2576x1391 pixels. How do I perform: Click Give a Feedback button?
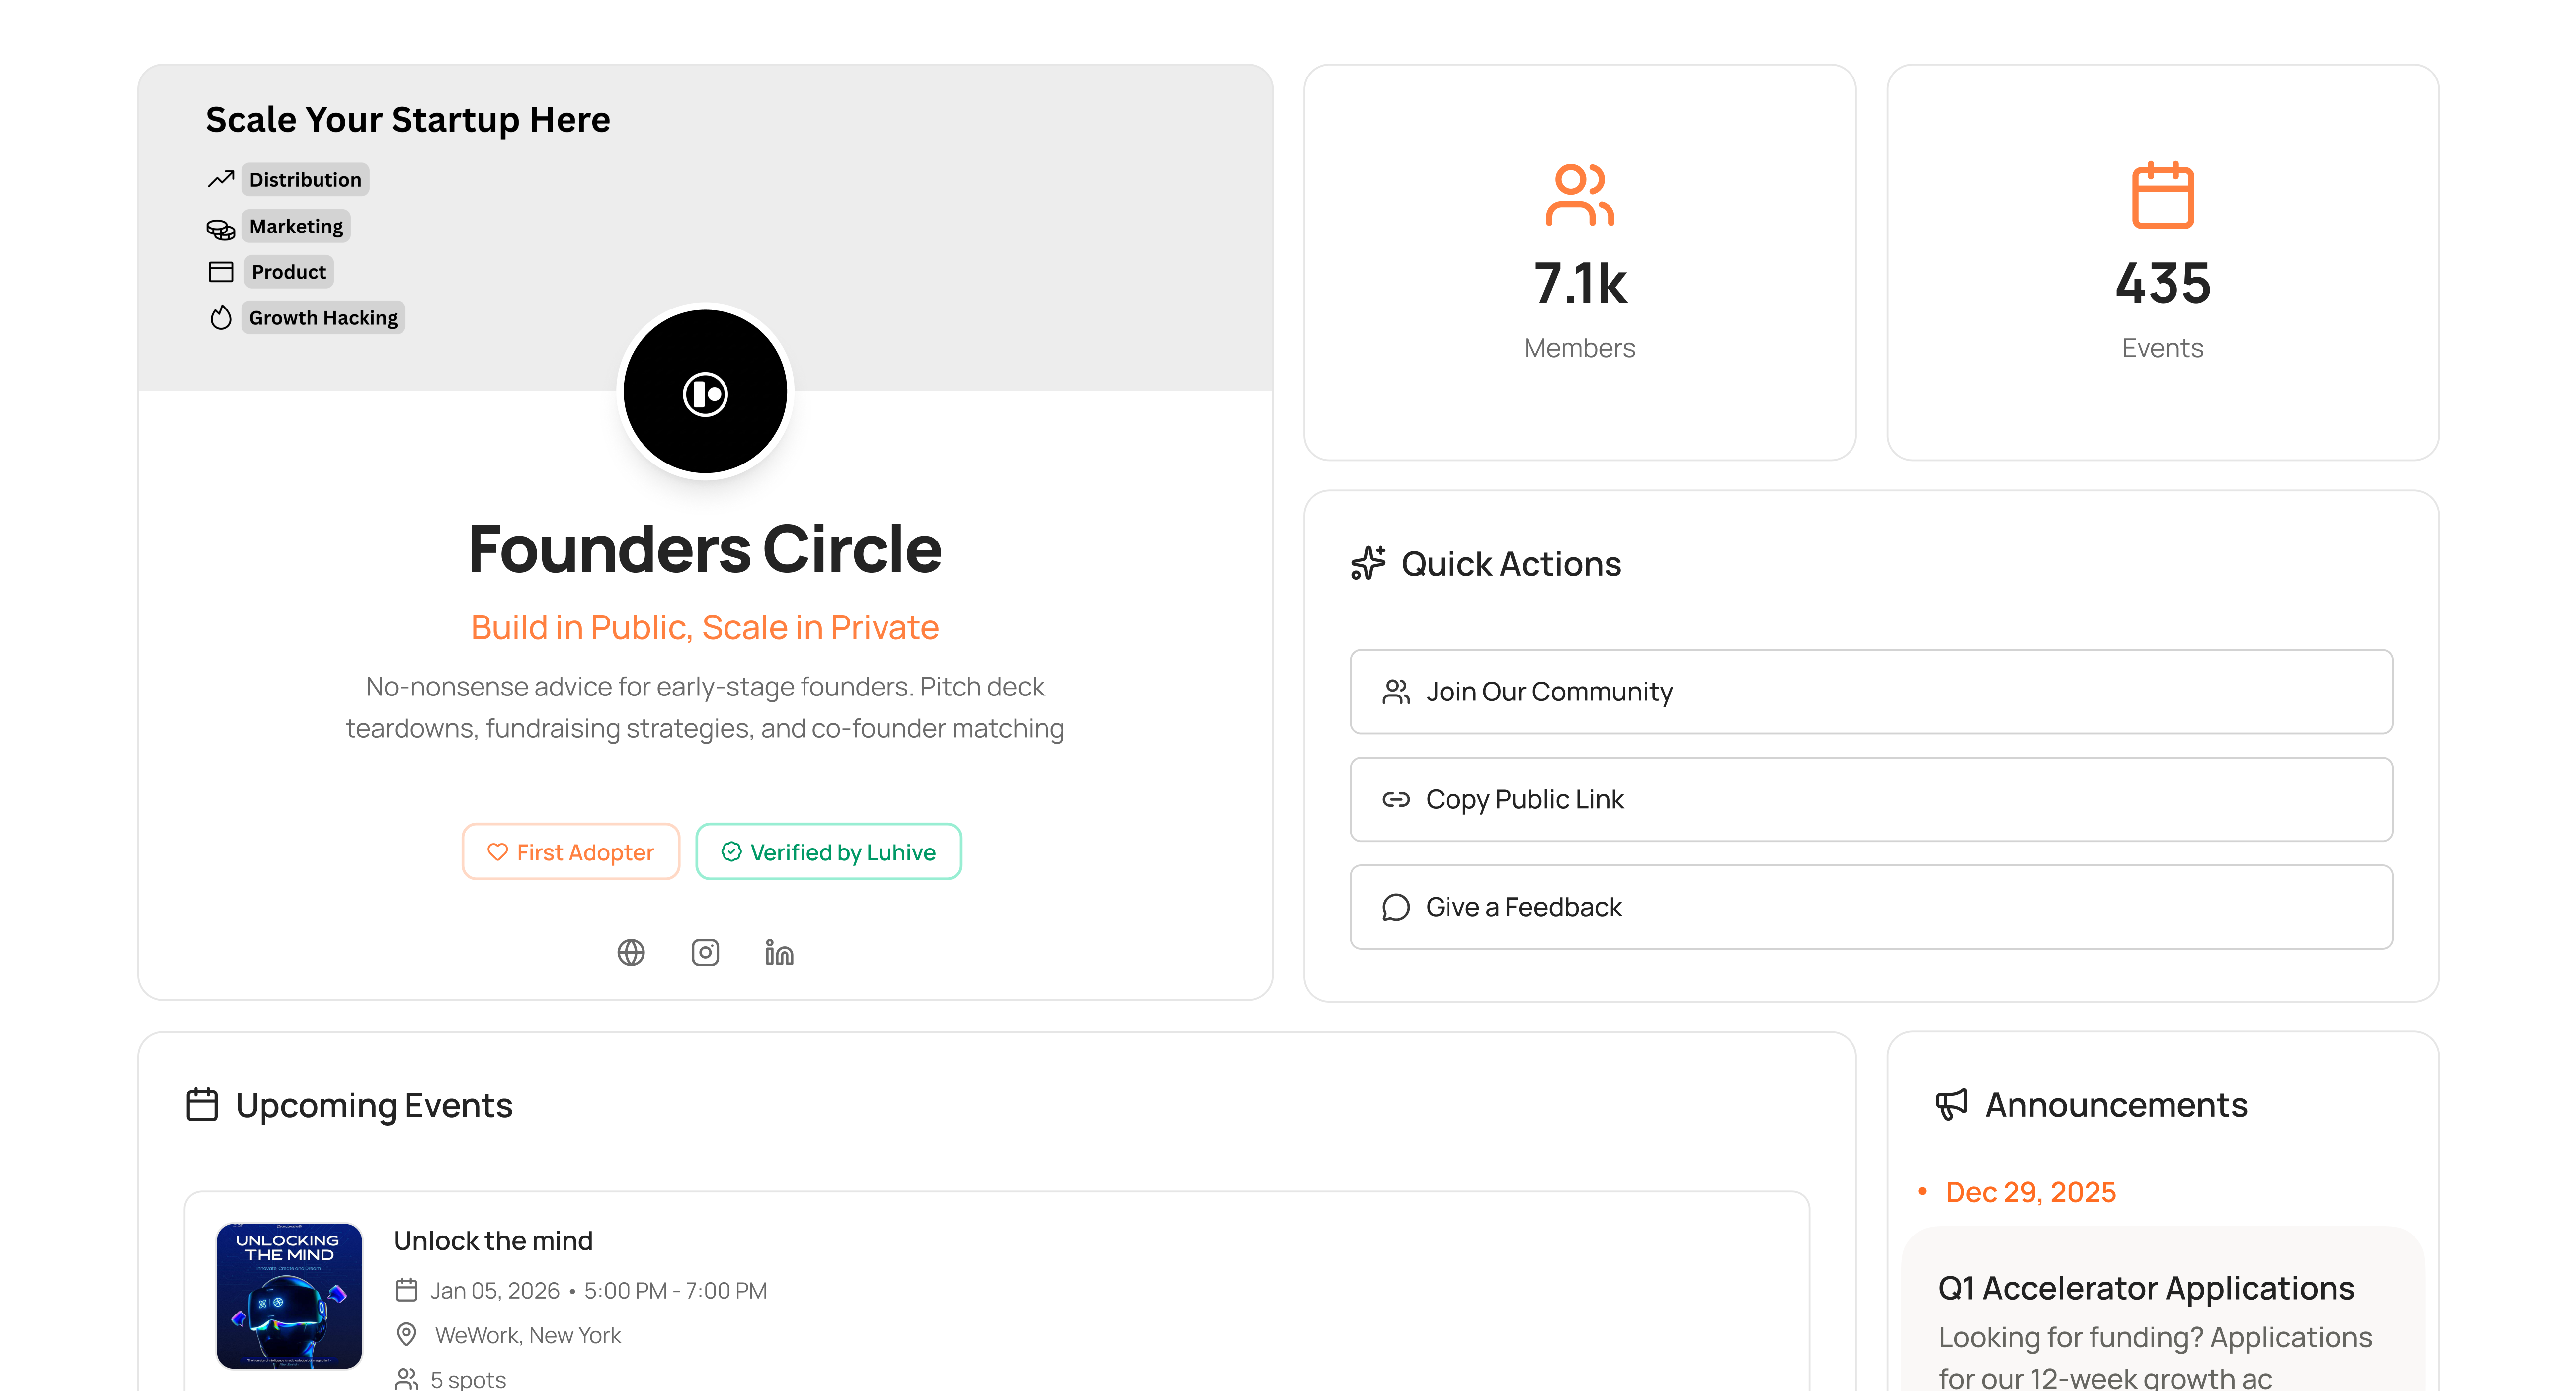(1870, 907)
